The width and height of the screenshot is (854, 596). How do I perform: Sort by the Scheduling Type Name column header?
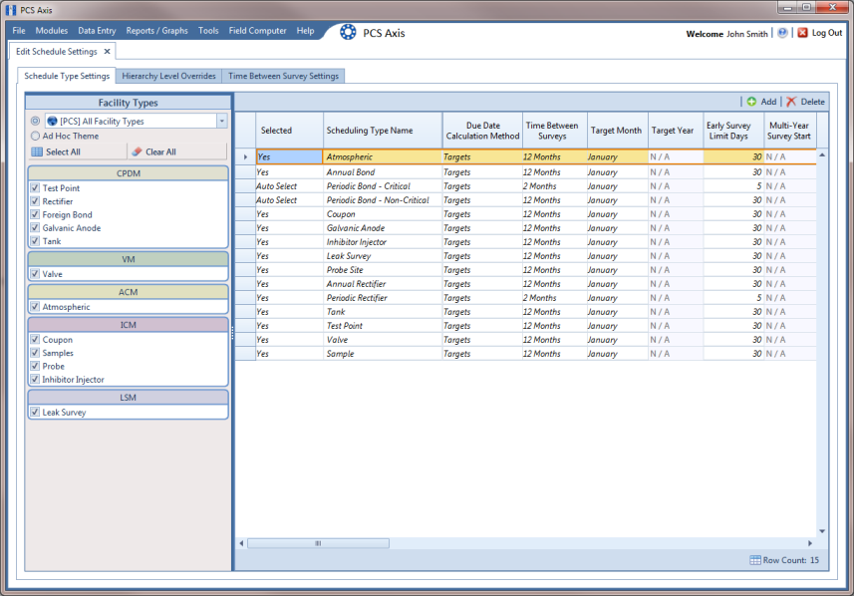(383, 131)
